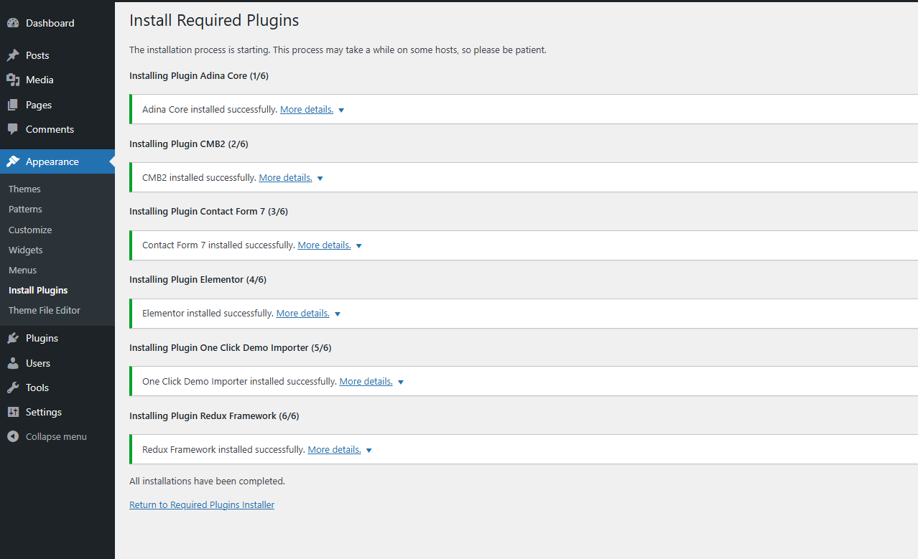Open the Media menu label
This screenshot has width=918, height=559.
pyautogui.click(x=40, y=80)
